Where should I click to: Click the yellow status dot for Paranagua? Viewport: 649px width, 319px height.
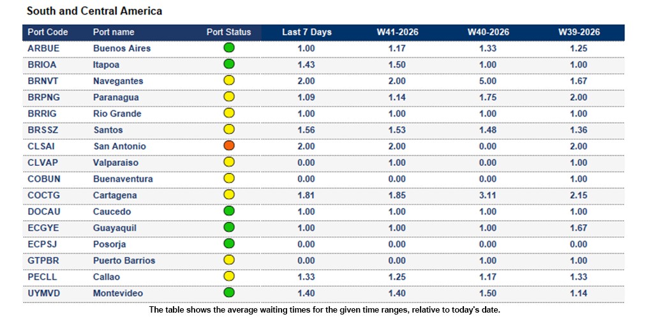(x=229, y=96)
